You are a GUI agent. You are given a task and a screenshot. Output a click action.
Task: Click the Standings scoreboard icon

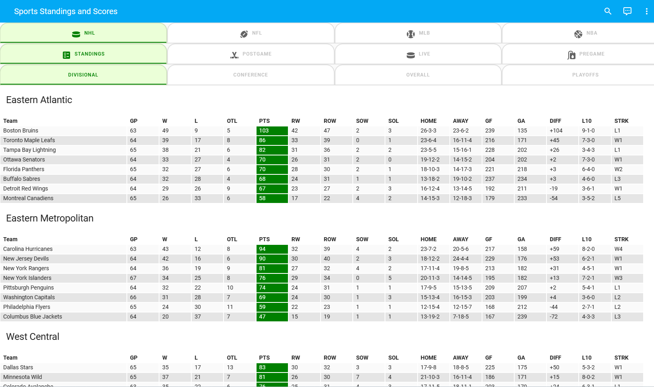coord(66,55)
